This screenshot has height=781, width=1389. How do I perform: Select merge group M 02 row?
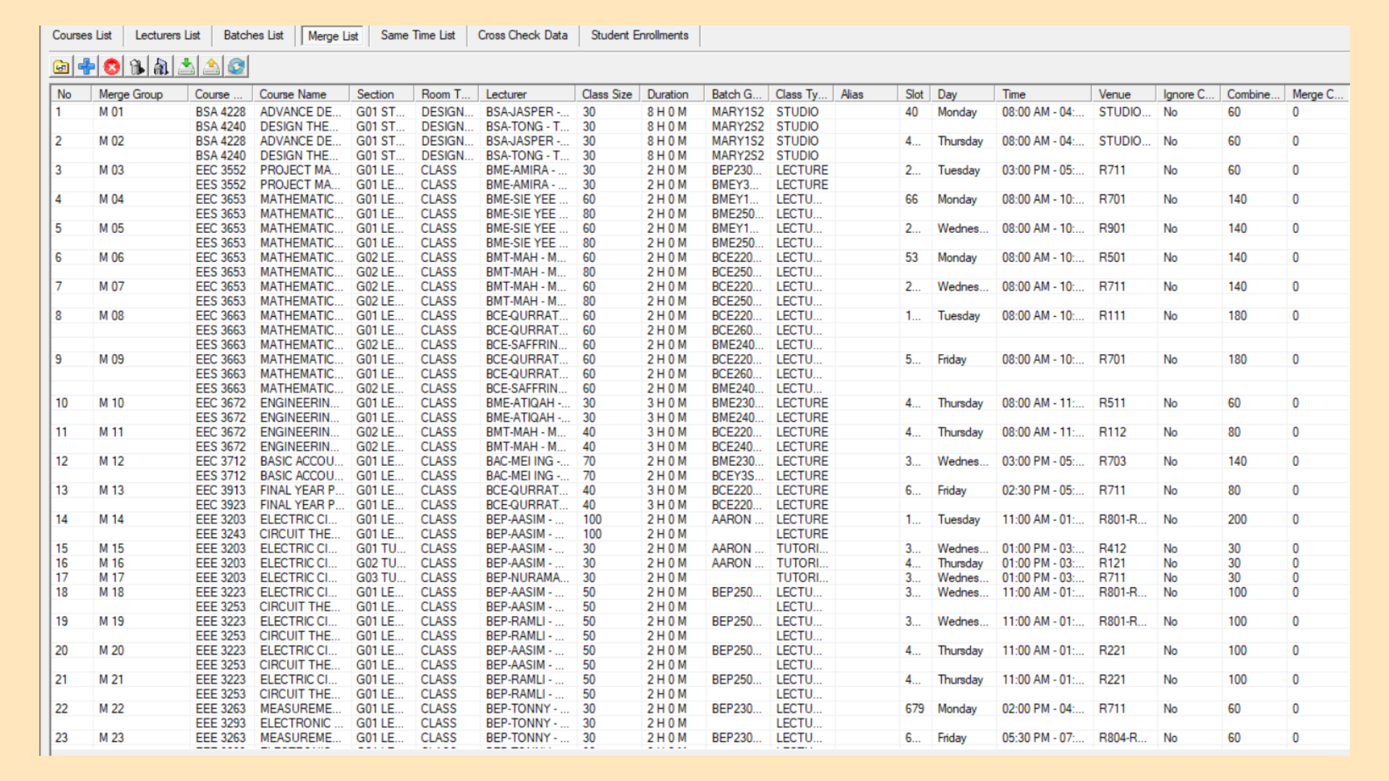click(x=699, y=141)
